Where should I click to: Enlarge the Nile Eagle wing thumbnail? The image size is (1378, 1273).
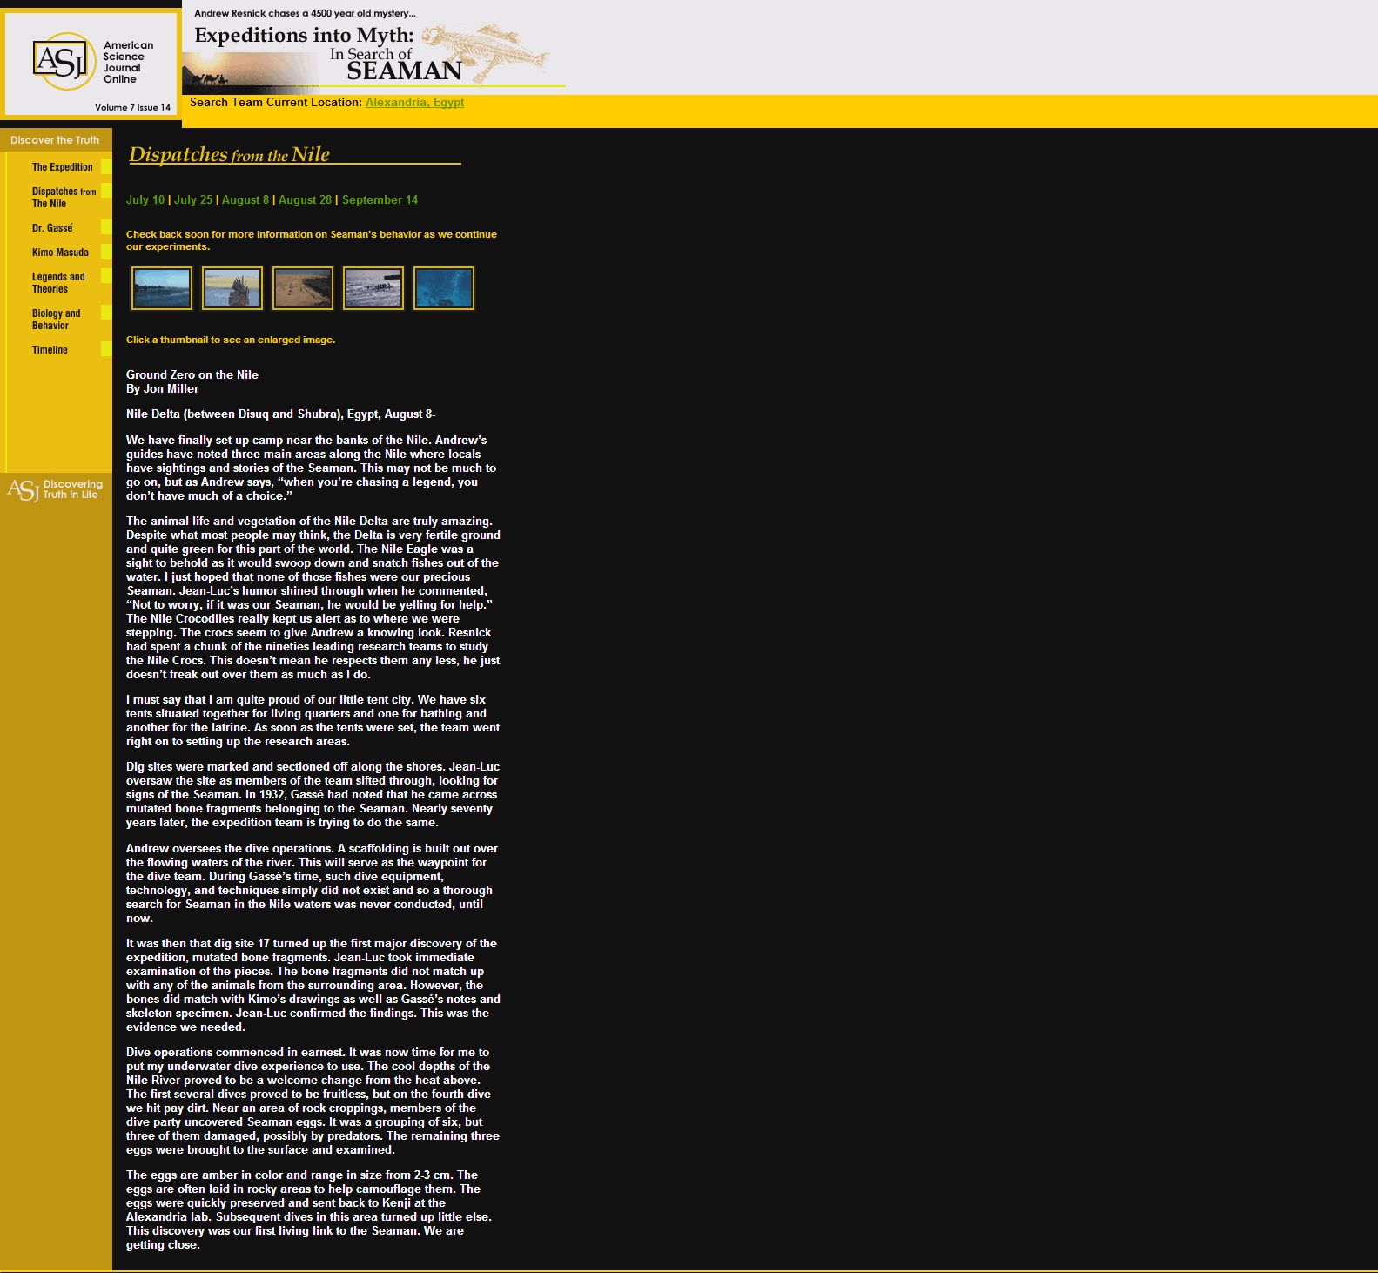point(232,288)
